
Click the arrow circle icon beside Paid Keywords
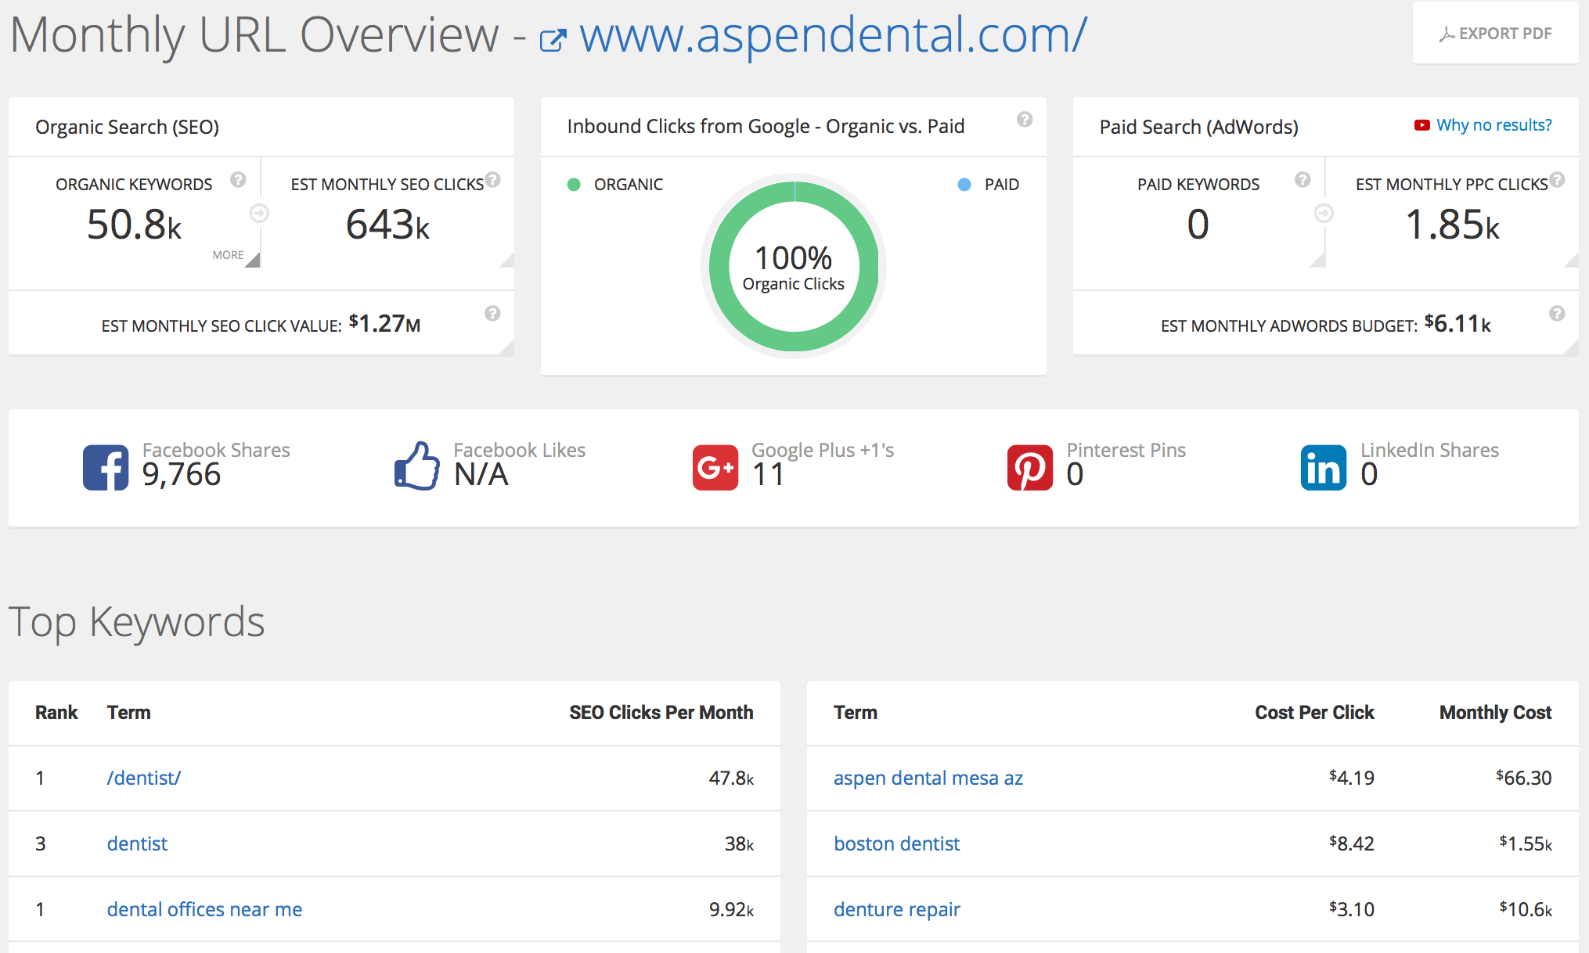(x=1324, y=213)
